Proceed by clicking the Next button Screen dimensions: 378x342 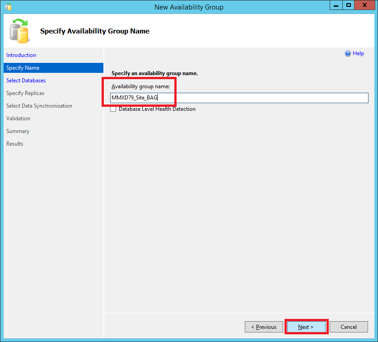pos(306,327)
